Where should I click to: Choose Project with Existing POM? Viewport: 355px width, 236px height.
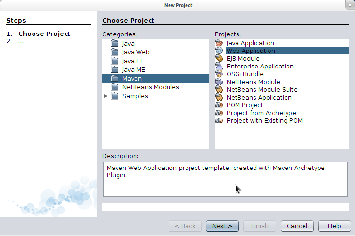point(265,121)
